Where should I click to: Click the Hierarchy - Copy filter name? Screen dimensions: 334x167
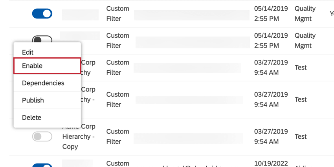[79, 136]
